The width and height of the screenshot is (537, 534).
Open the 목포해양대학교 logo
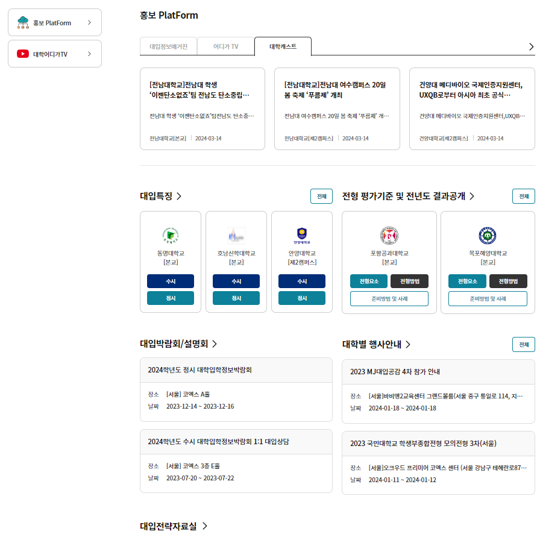[x=488, y=235]
